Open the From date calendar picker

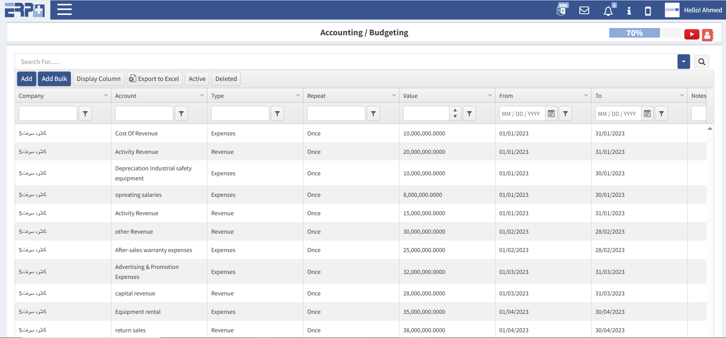coord(551,114)
